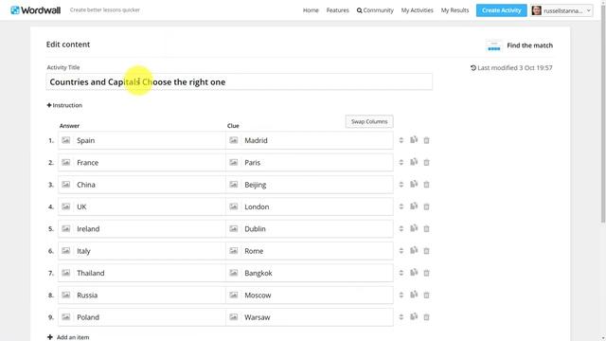Add an image to Moscow clue
The image size is (606, 341).
coord(234,295)
